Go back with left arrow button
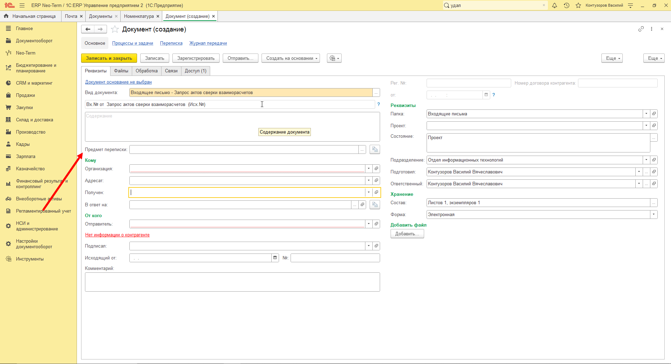 click(x=88, y=29)
